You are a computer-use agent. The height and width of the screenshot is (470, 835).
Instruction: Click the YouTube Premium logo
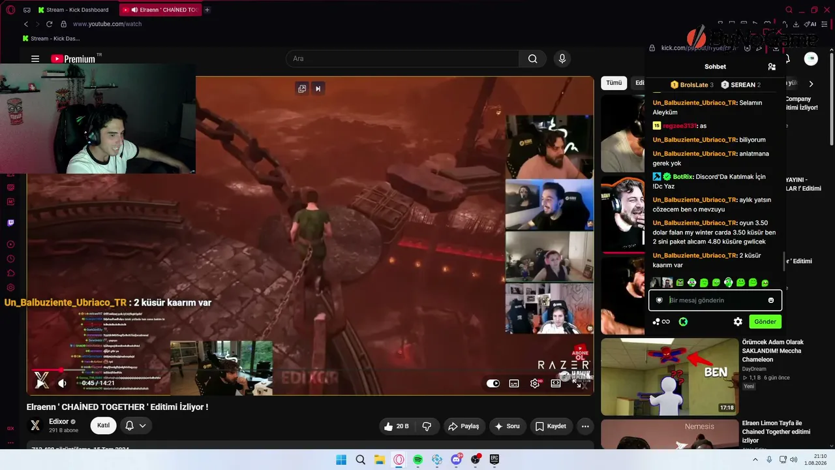(73, 59)
